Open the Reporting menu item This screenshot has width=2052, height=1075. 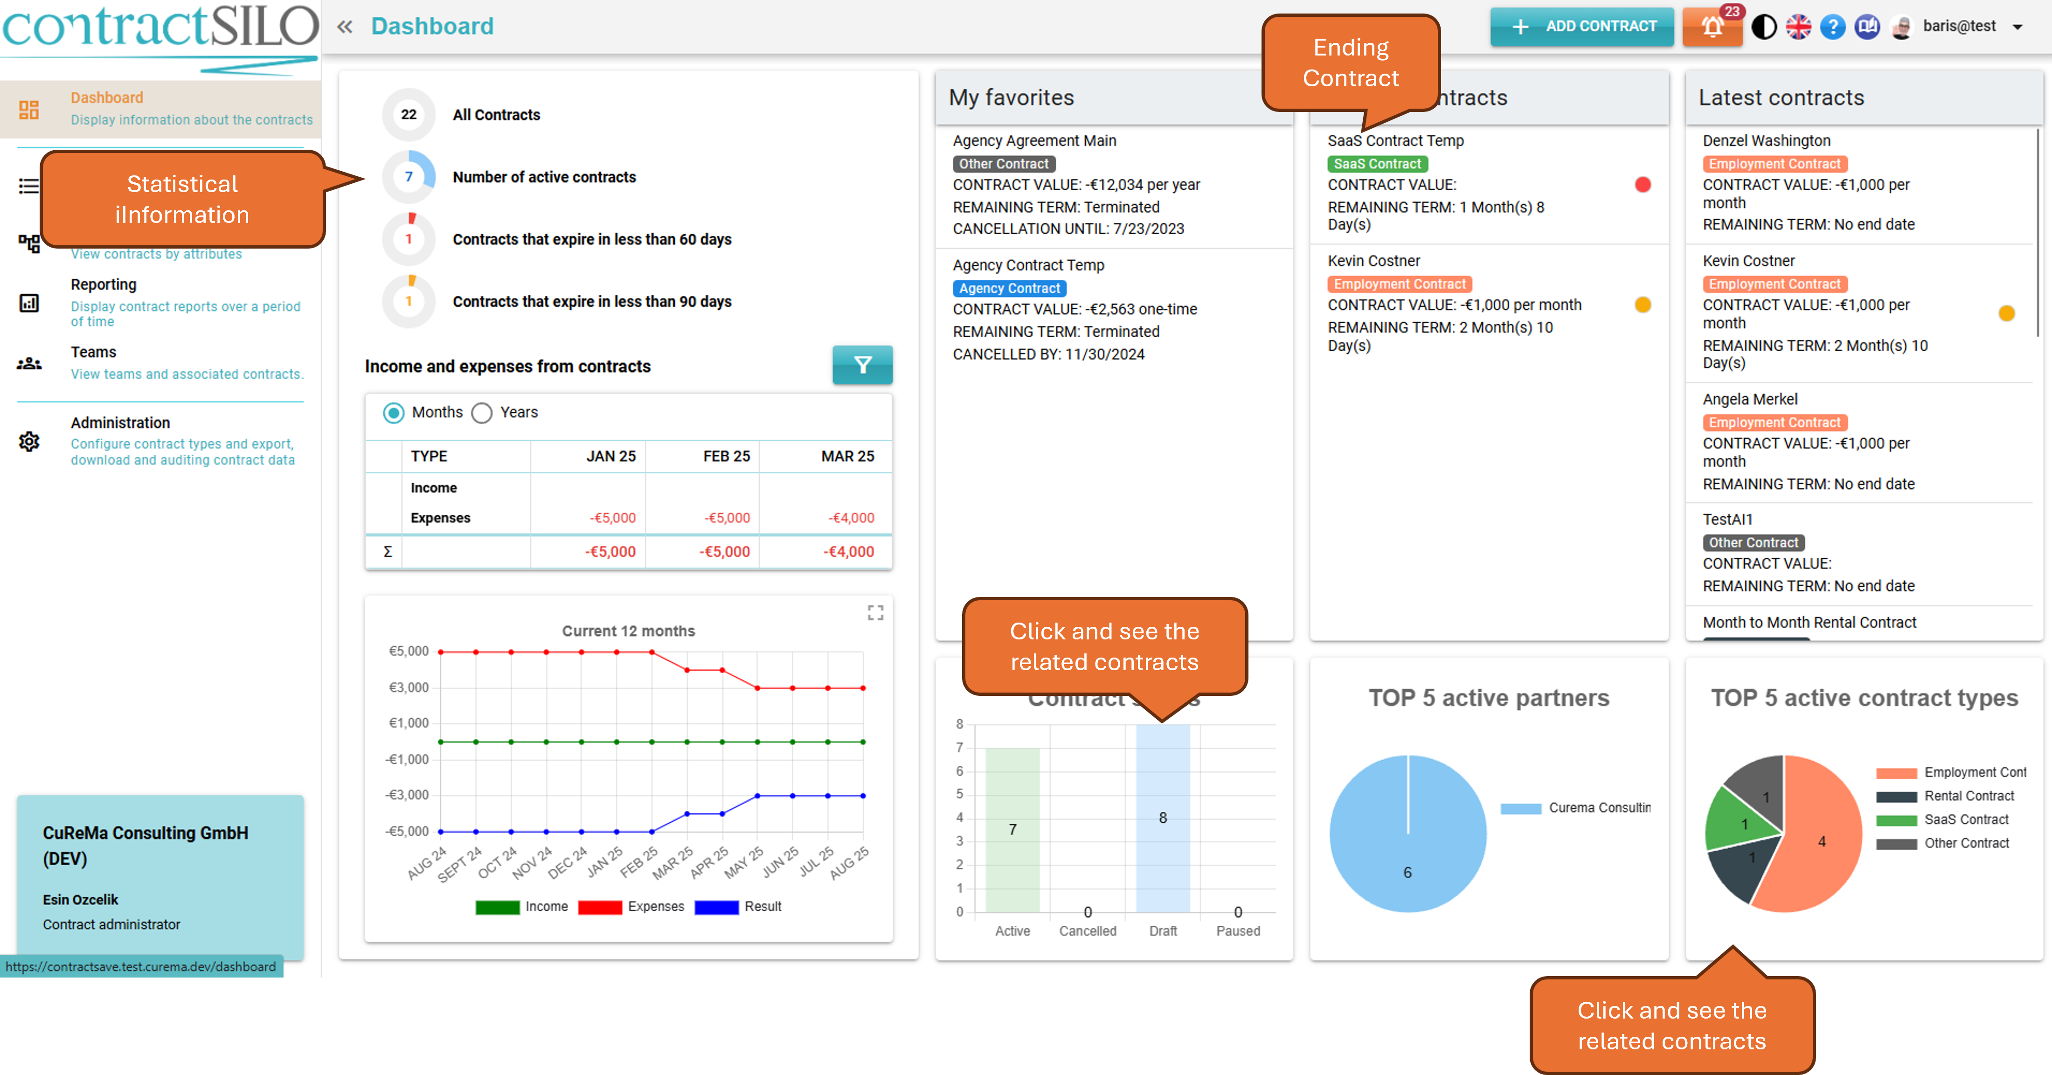pos(104,284)
